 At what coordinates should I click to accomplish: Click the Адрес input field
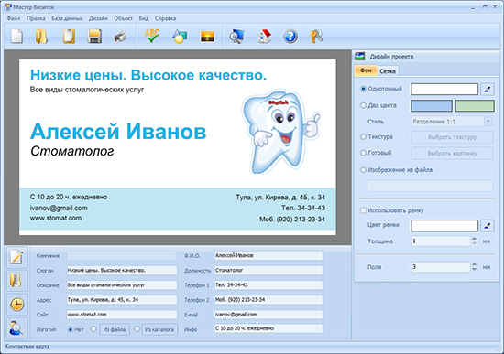click(x=122, y=300)
